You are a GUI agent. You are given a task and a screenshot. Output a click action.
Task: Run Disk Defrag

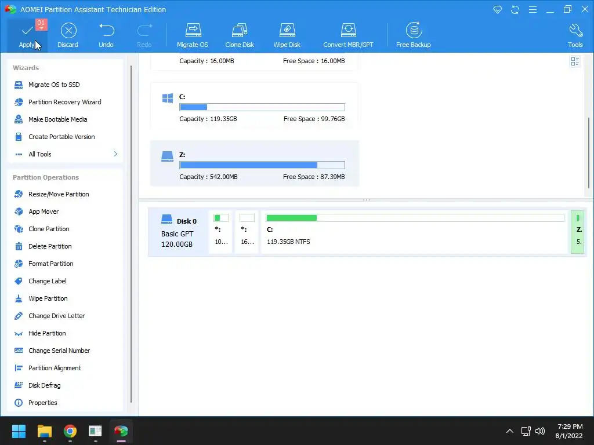coord(44,385)
